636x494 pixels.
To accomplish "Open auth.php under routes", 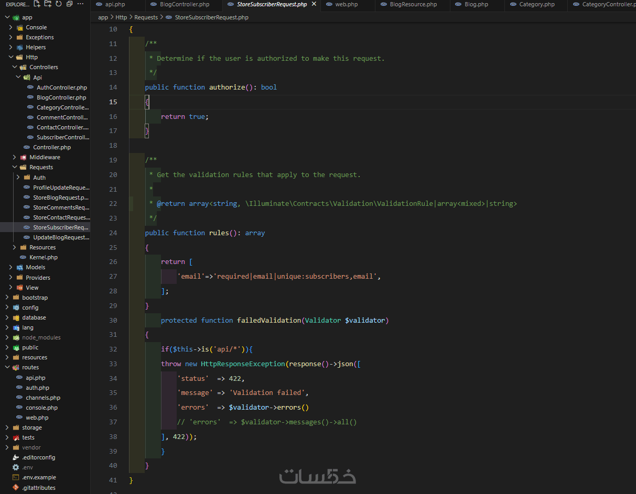I will pos(37,388).
